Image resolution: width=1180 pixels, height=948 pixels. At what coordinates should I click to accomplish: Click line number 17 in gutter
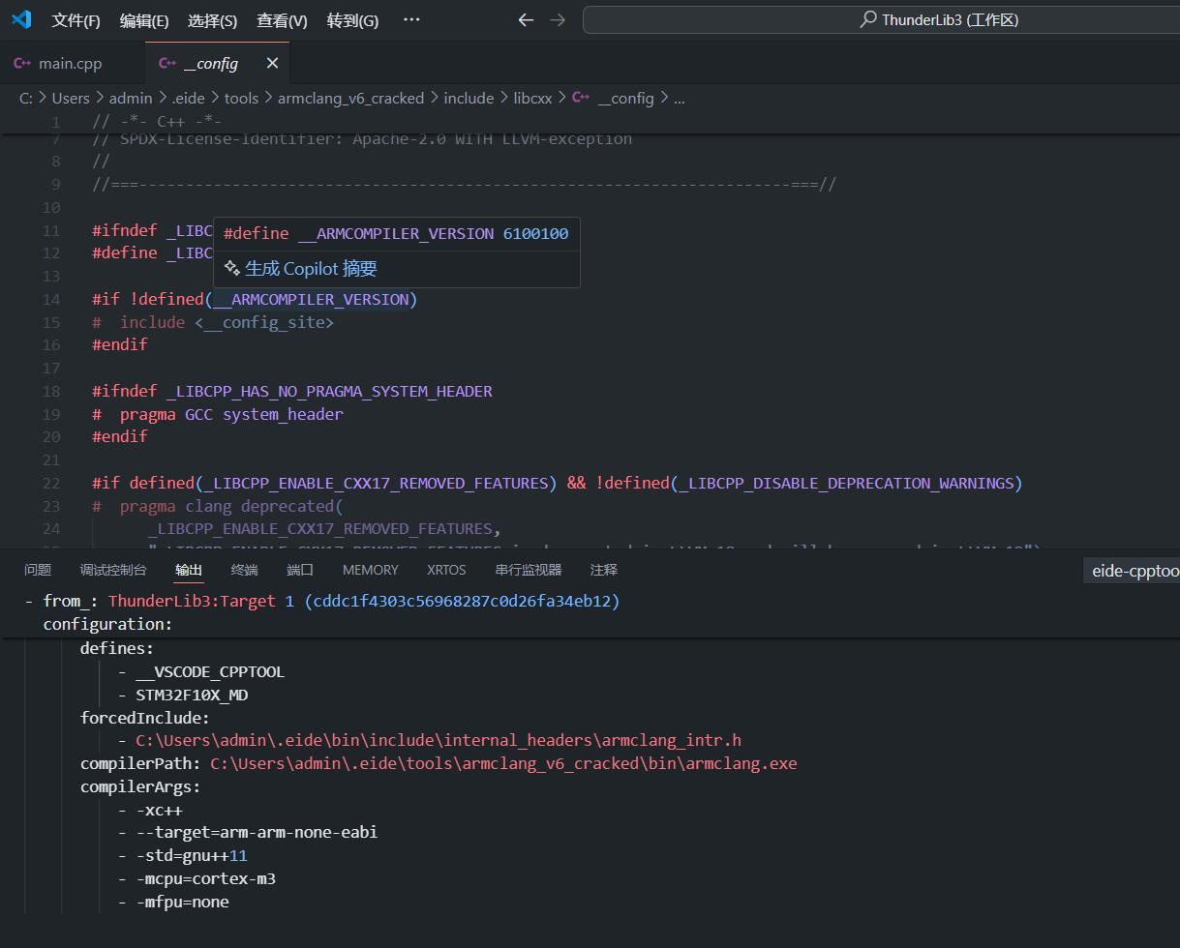click(x=51, y=368)
